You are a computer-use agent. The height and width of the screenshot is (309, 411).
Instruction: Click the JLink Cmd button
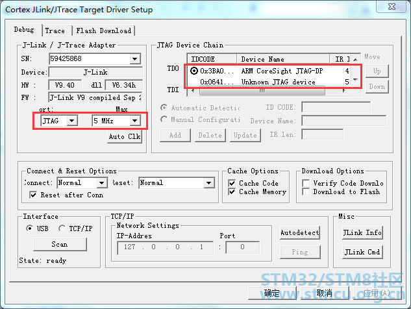point(363,252)
